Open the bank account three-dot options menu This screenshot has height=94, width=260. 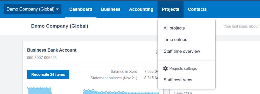click(x=156, y=52)
